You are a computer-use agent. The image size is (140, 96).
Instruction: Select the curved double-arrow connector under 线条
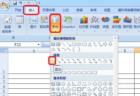click(95, 61)
